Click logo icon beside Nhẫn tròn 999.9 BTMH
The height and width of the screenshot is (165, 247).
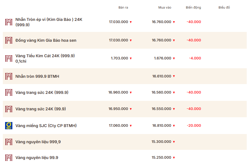[x=9, y=76]
